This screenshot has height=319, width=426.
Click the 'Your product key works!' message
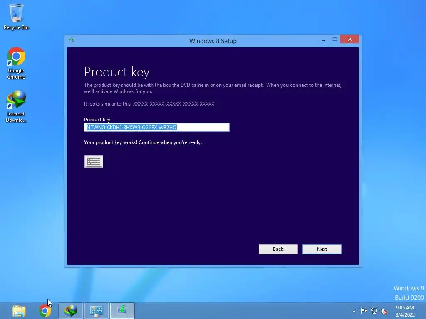tap(143, 142)
